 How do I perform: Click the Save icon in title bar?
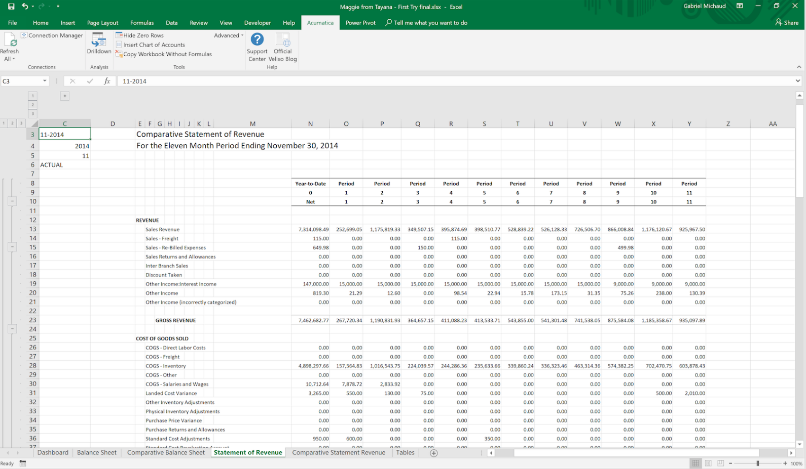point(11,7)
